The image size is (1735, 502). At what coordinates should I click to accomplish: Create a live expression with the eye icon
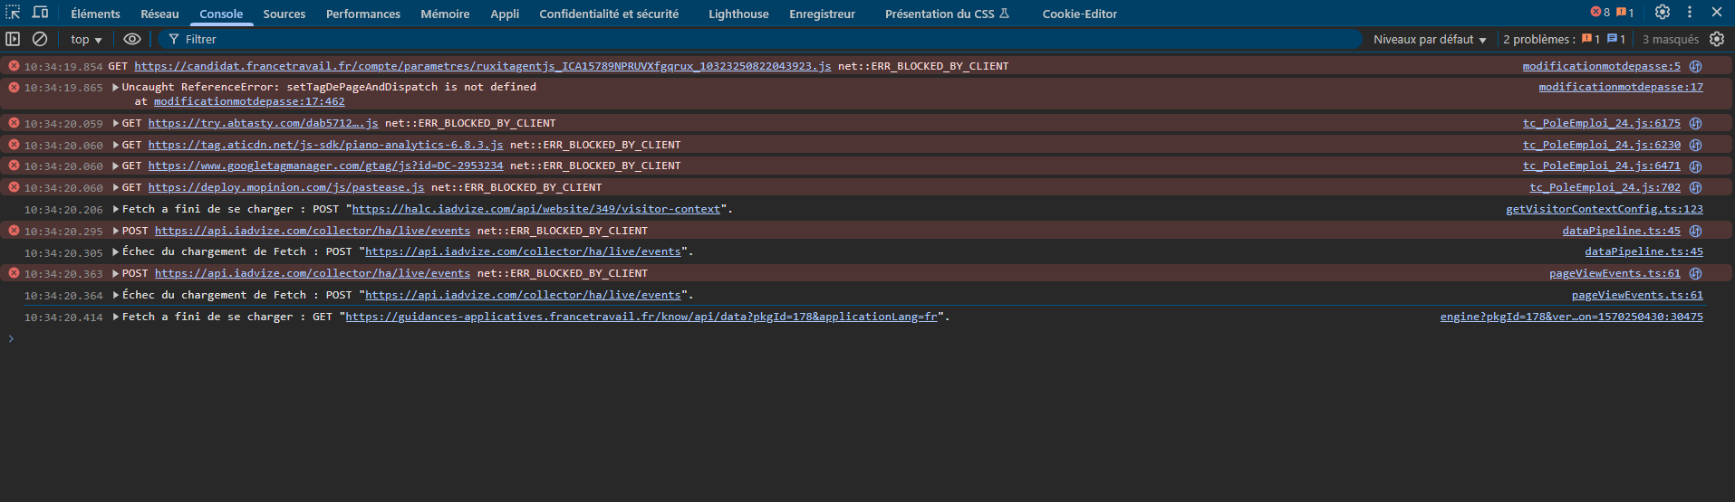tap(132, 39)
